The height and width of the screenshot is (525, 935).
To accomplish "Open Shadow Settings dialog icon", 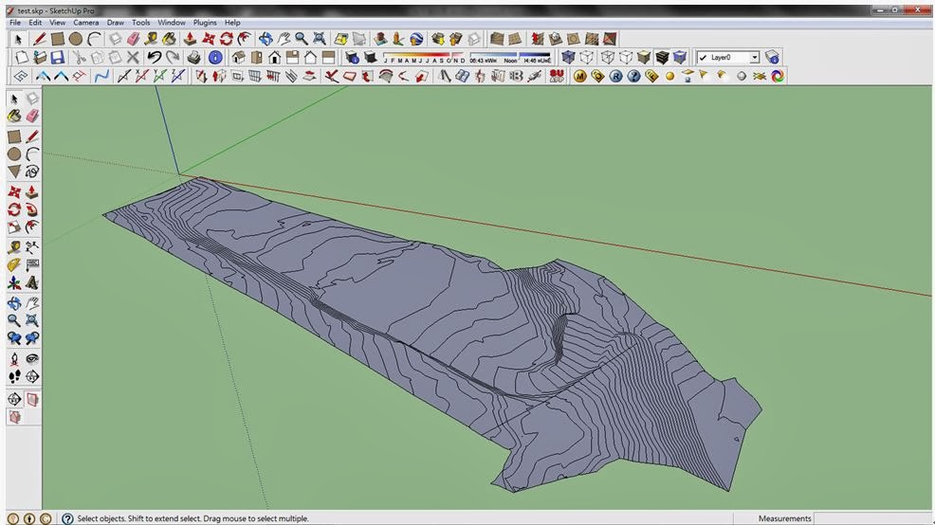I will [x=351, y=57].
